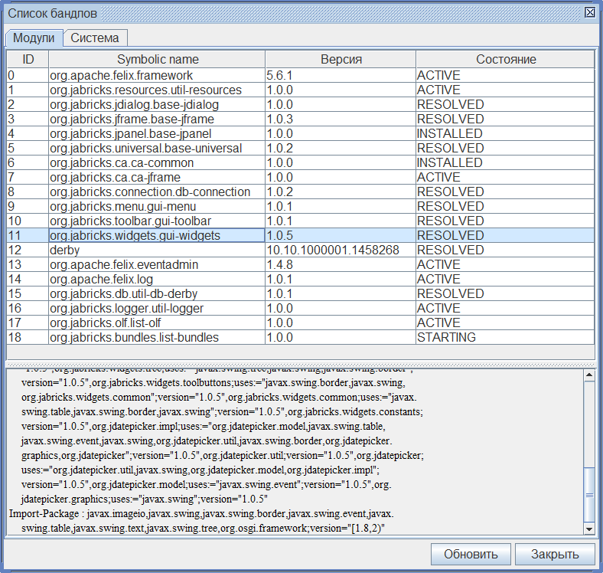Image resolution: width=603 pixels, height=573 pixels.
Task: Click ACTIVE state of ca-jframe row
Action: (x=505, y=177)
